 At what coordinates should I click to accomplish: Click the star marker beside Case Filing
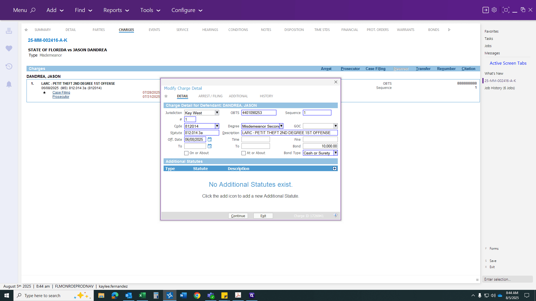coord(44,93)
